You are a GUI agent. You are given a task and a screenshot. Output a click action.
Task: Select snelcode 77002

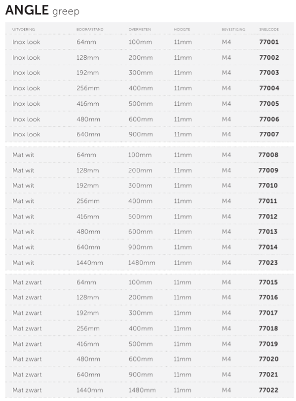pyautogui.click(x=269, y=58)
